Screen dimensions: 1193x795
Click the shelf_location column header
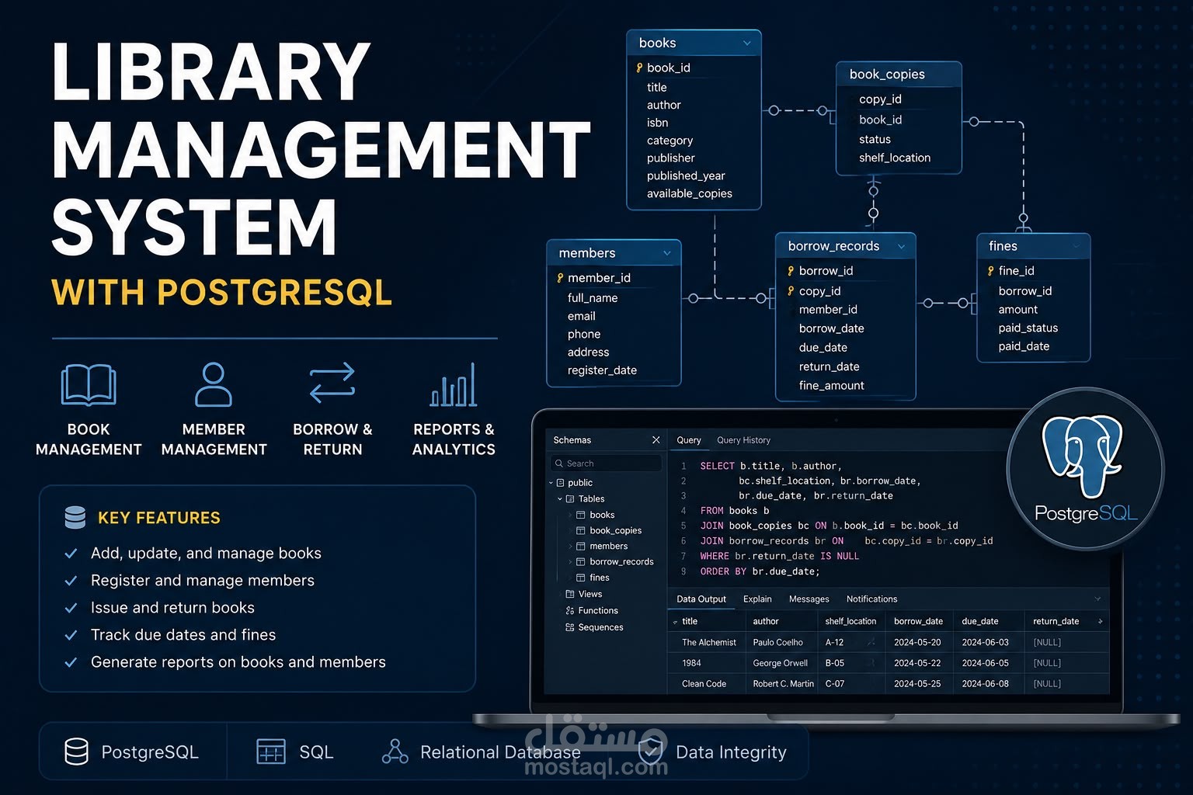pyautogui.click(x=850, y=621)
